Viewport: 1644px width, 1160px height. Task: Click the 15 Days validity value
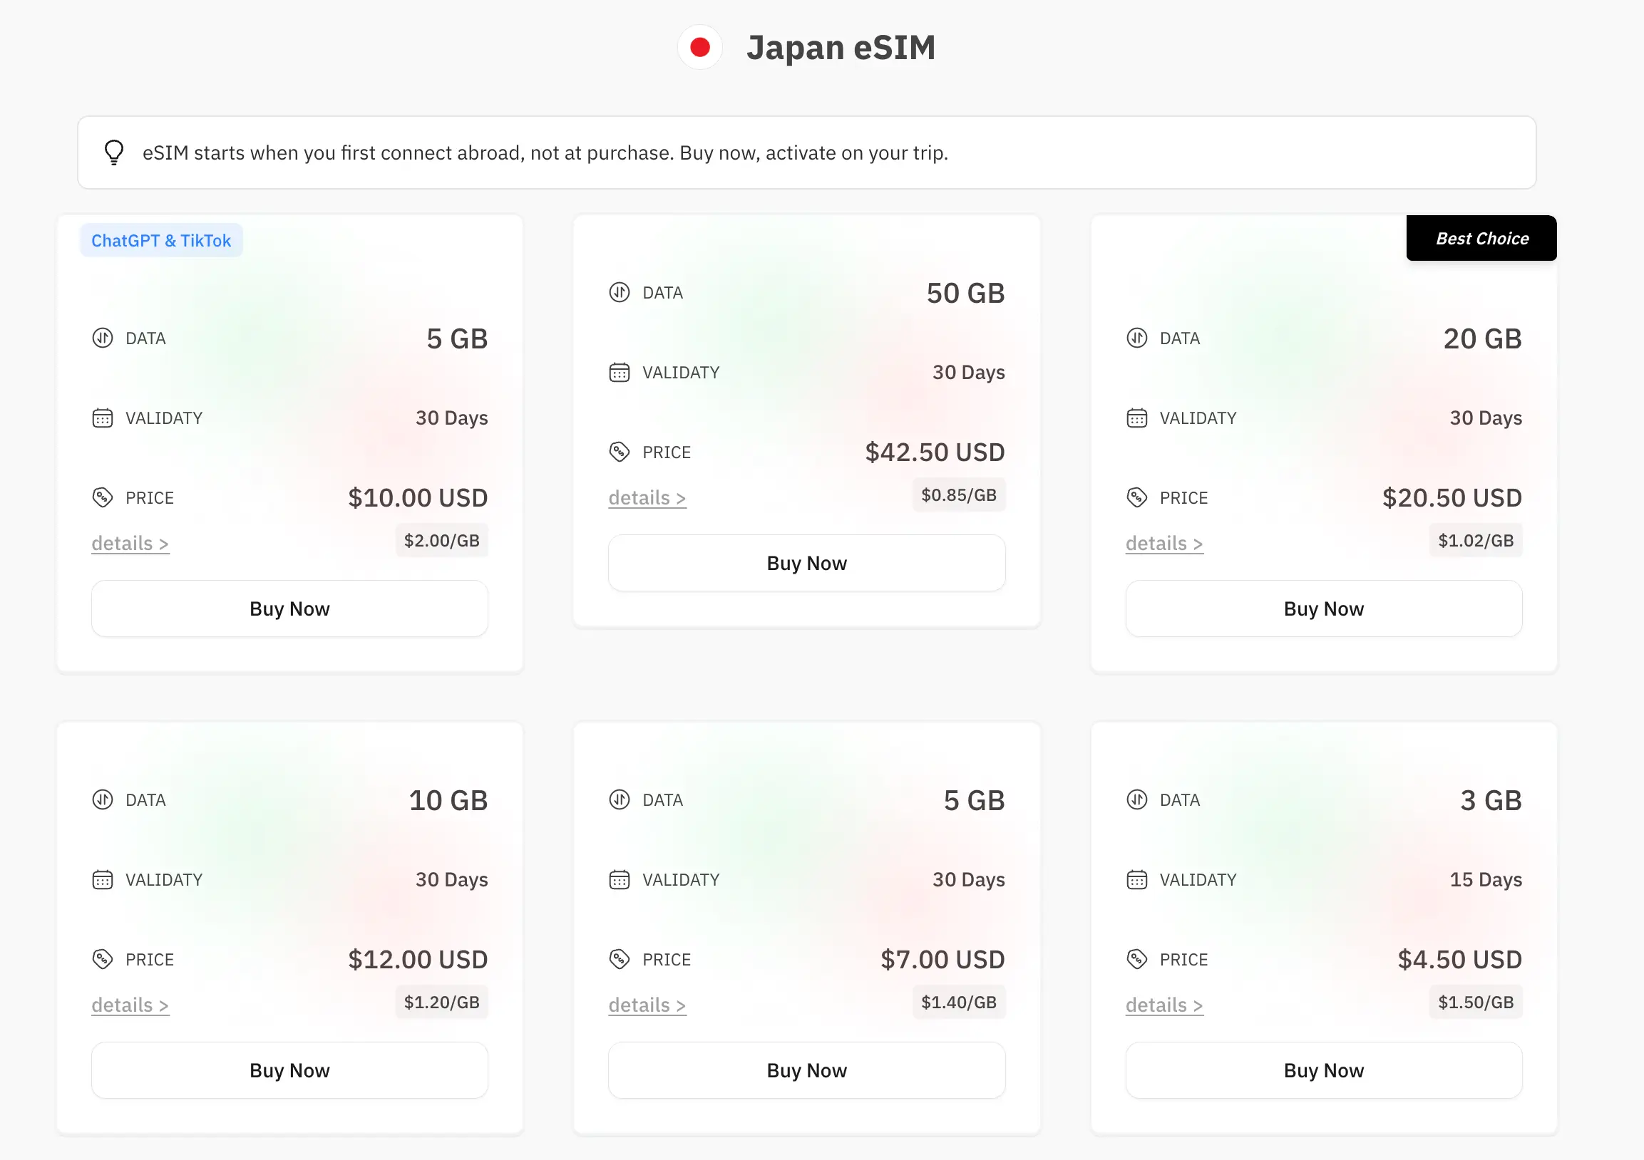click(x=1486, y=879)
